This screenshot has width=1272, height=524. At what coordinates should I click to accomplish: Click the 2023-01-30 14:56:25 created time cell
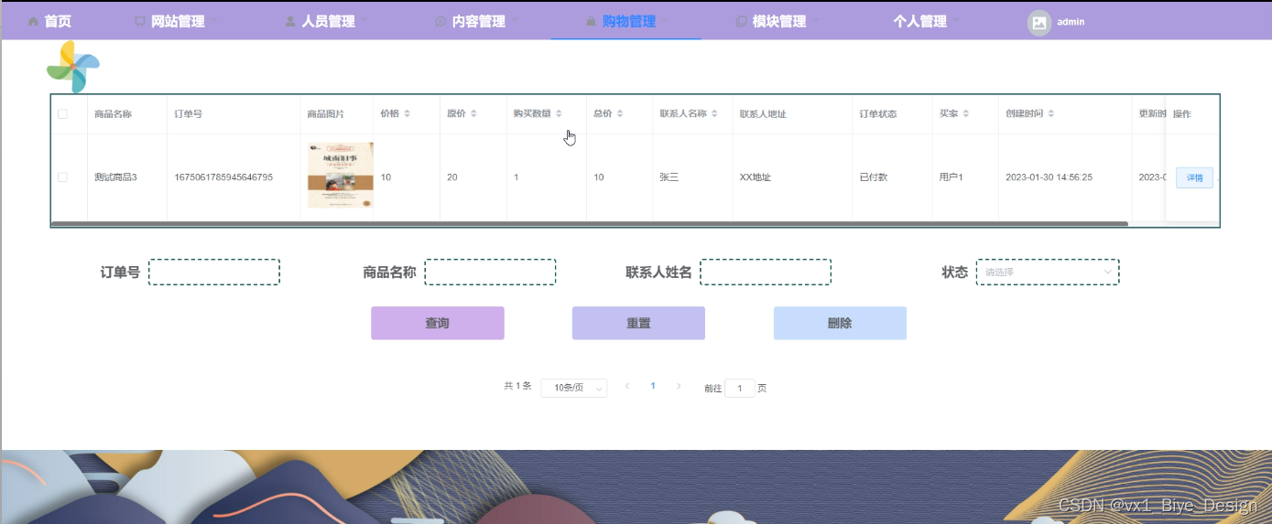point(1049,177)
